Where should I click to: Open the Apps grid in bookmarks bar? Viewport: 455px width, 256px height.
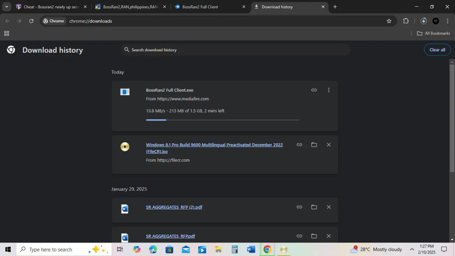(x=6, y=33)
